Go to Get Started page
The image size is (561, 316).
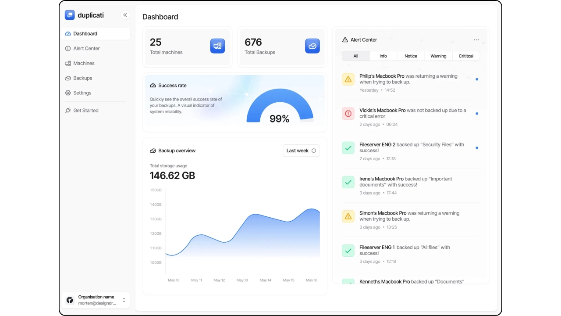(x=85, y=111)
